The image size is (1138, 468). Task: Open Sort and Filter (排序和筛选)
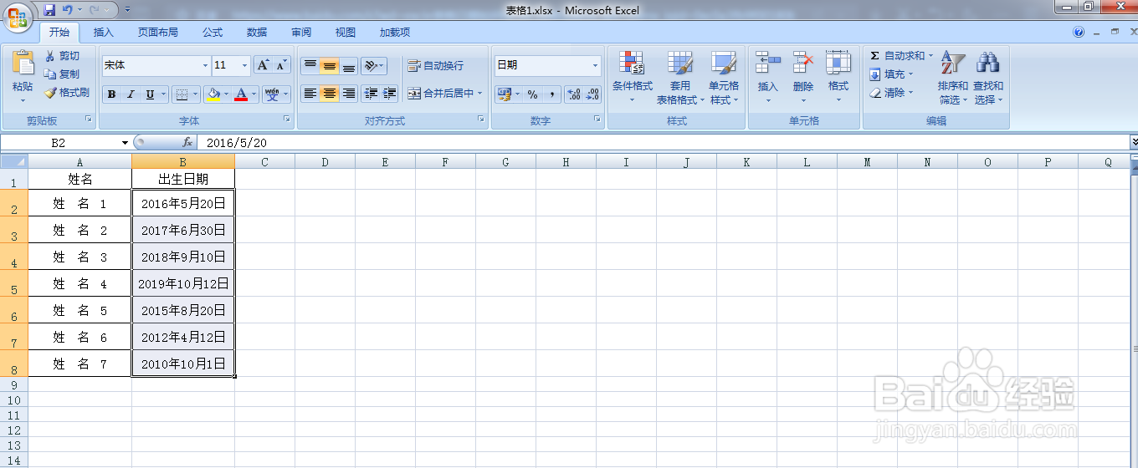click(953, 77)
